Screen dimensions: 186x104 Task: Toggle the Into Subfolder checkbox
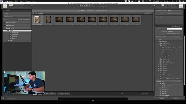point(157,29)
